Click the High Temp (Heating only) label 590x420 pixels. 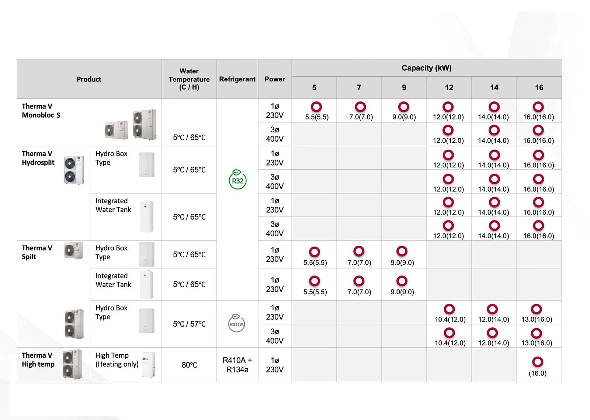click(x=117, y=360)
